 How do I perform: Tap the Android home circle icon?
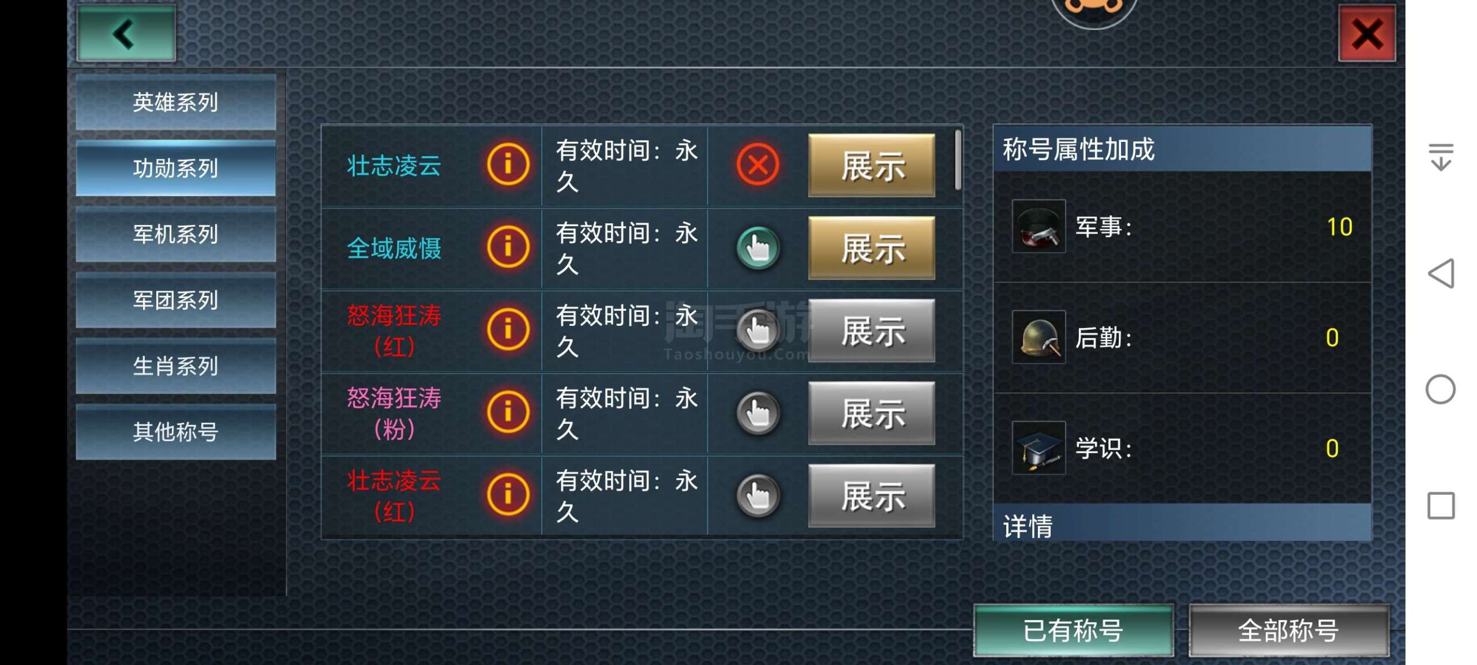click(1441, 389)
